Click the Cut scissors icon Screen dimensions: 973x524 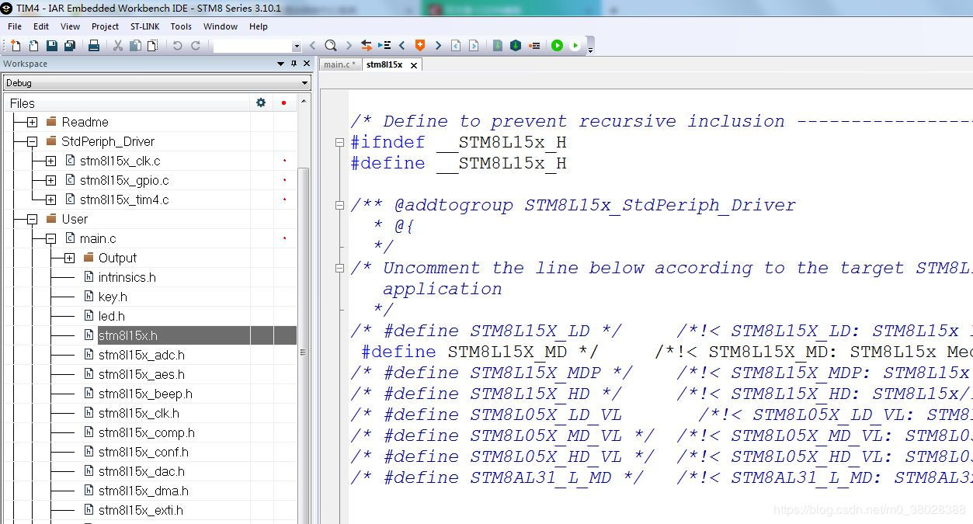(x=118, y=46)
